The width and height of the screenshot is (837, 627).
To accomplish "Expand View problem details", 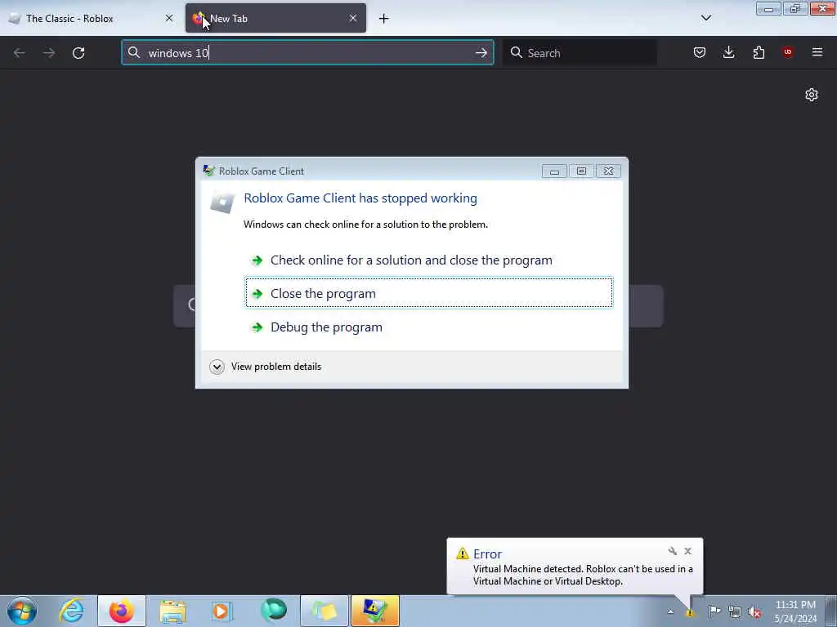I will (x=266, y=367).
